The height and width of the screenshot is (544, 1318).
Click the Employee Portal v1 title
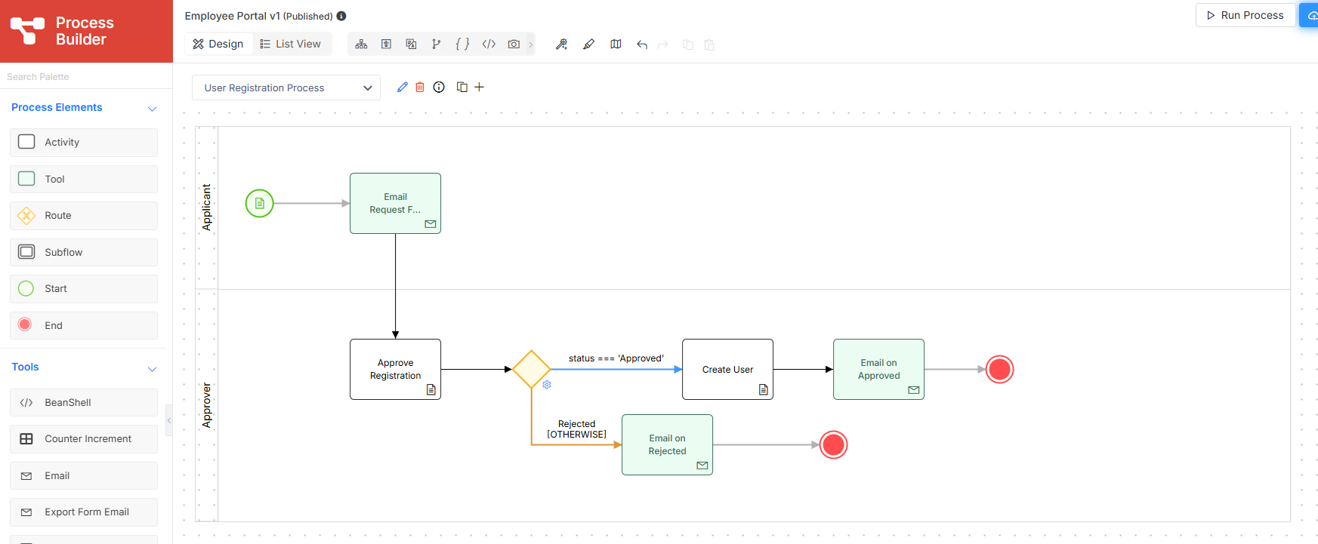pos(233,16)
